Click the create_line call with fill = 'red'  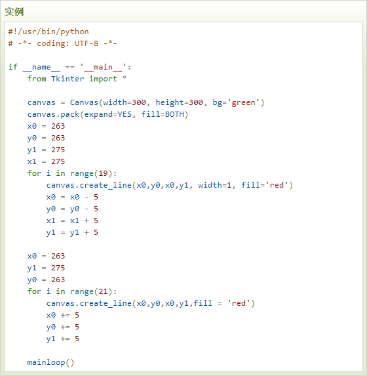pyautogui.click(x=151, y=303)
